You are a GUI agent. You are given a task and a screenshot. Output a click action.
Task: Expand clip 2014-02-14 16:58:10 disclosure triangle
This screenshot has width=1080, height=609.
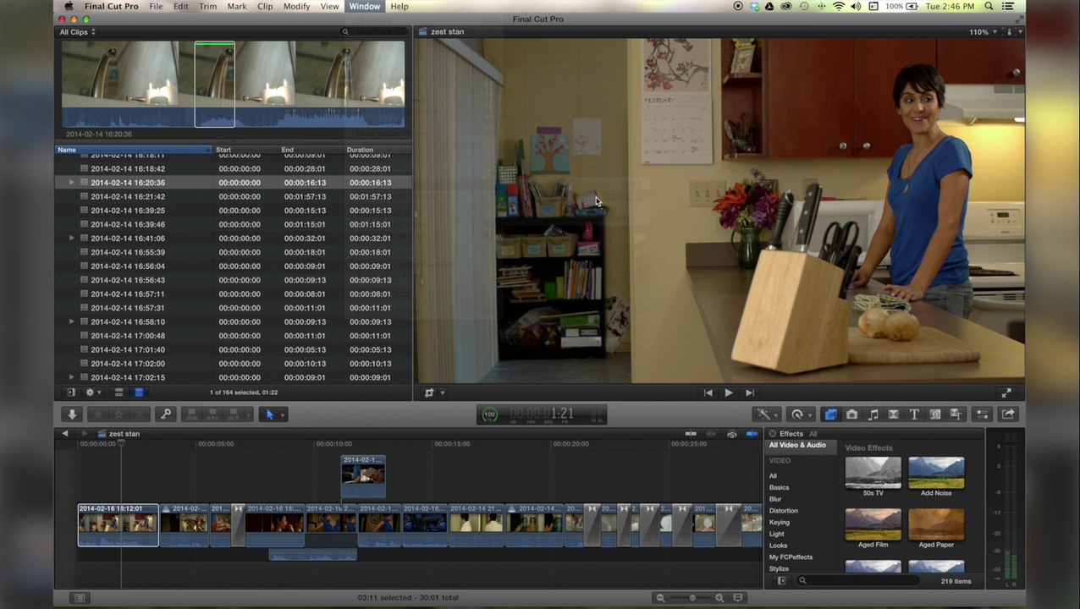pyautogui.click(x=72, y=322)
